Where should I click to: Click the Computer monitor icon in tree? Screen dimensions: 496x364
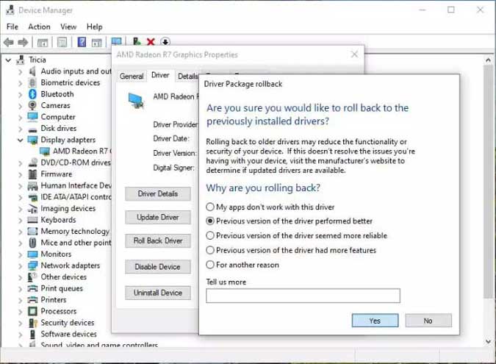coord(32,117)
